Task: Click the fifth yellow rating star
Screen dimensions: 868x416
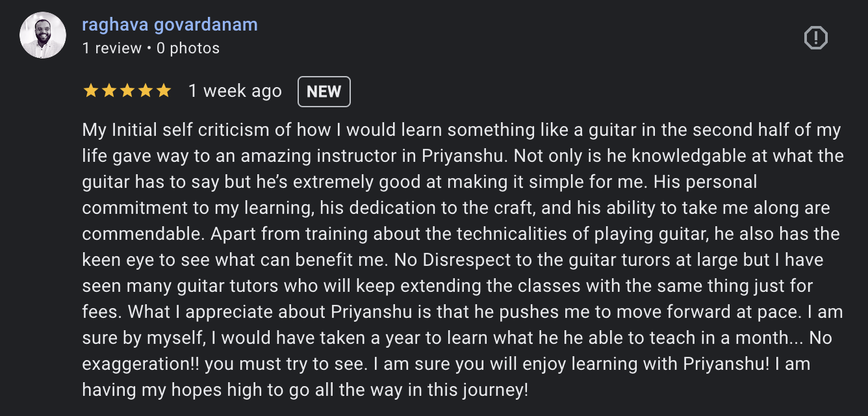Action: click(x=163, y=91)
